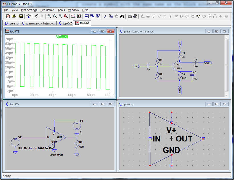Click the New Schematic toolbar icon
Screen dimensions: 234x180
[8, 16]
